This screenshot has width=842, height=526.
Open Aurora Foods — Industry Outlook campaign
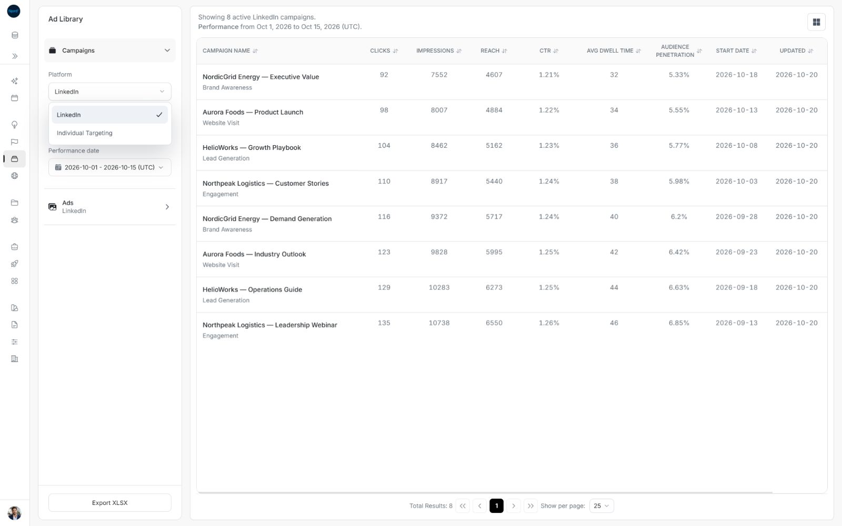pyautogui.click(x=254, y=254)
